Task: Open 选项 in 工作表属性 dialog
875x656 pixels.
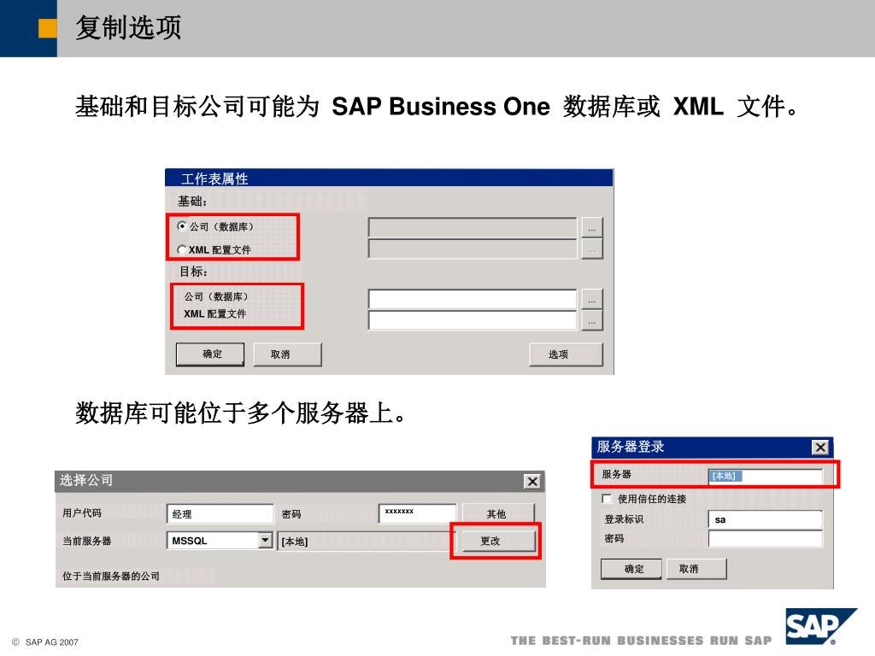Action: [x=566, y=354]
